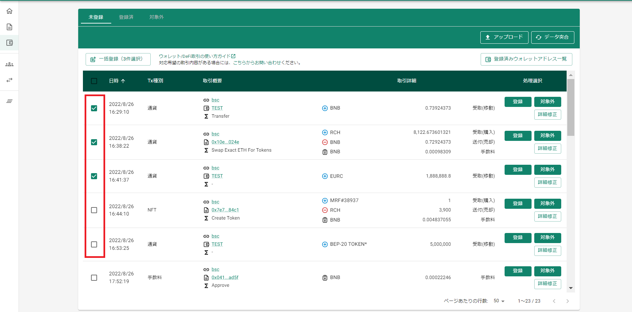This screenshot has width=632, height=312.
Task: Click 一括登録 (3件選択) button
Action: click(x=118, y=59)
